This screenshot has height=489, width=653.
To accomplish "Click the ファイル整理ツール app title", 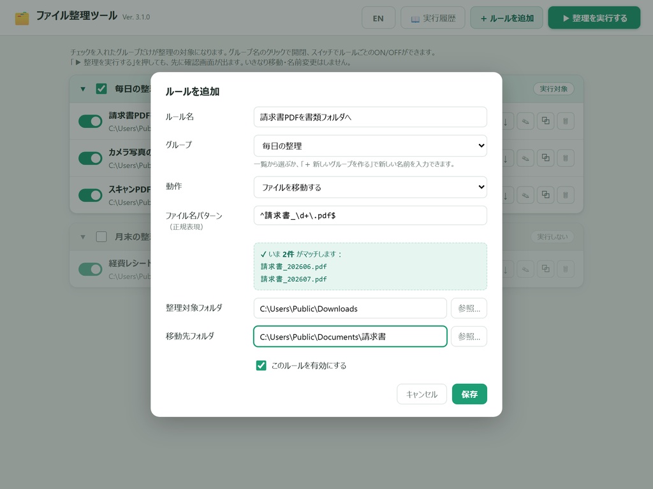I will [x=77, y=16].
